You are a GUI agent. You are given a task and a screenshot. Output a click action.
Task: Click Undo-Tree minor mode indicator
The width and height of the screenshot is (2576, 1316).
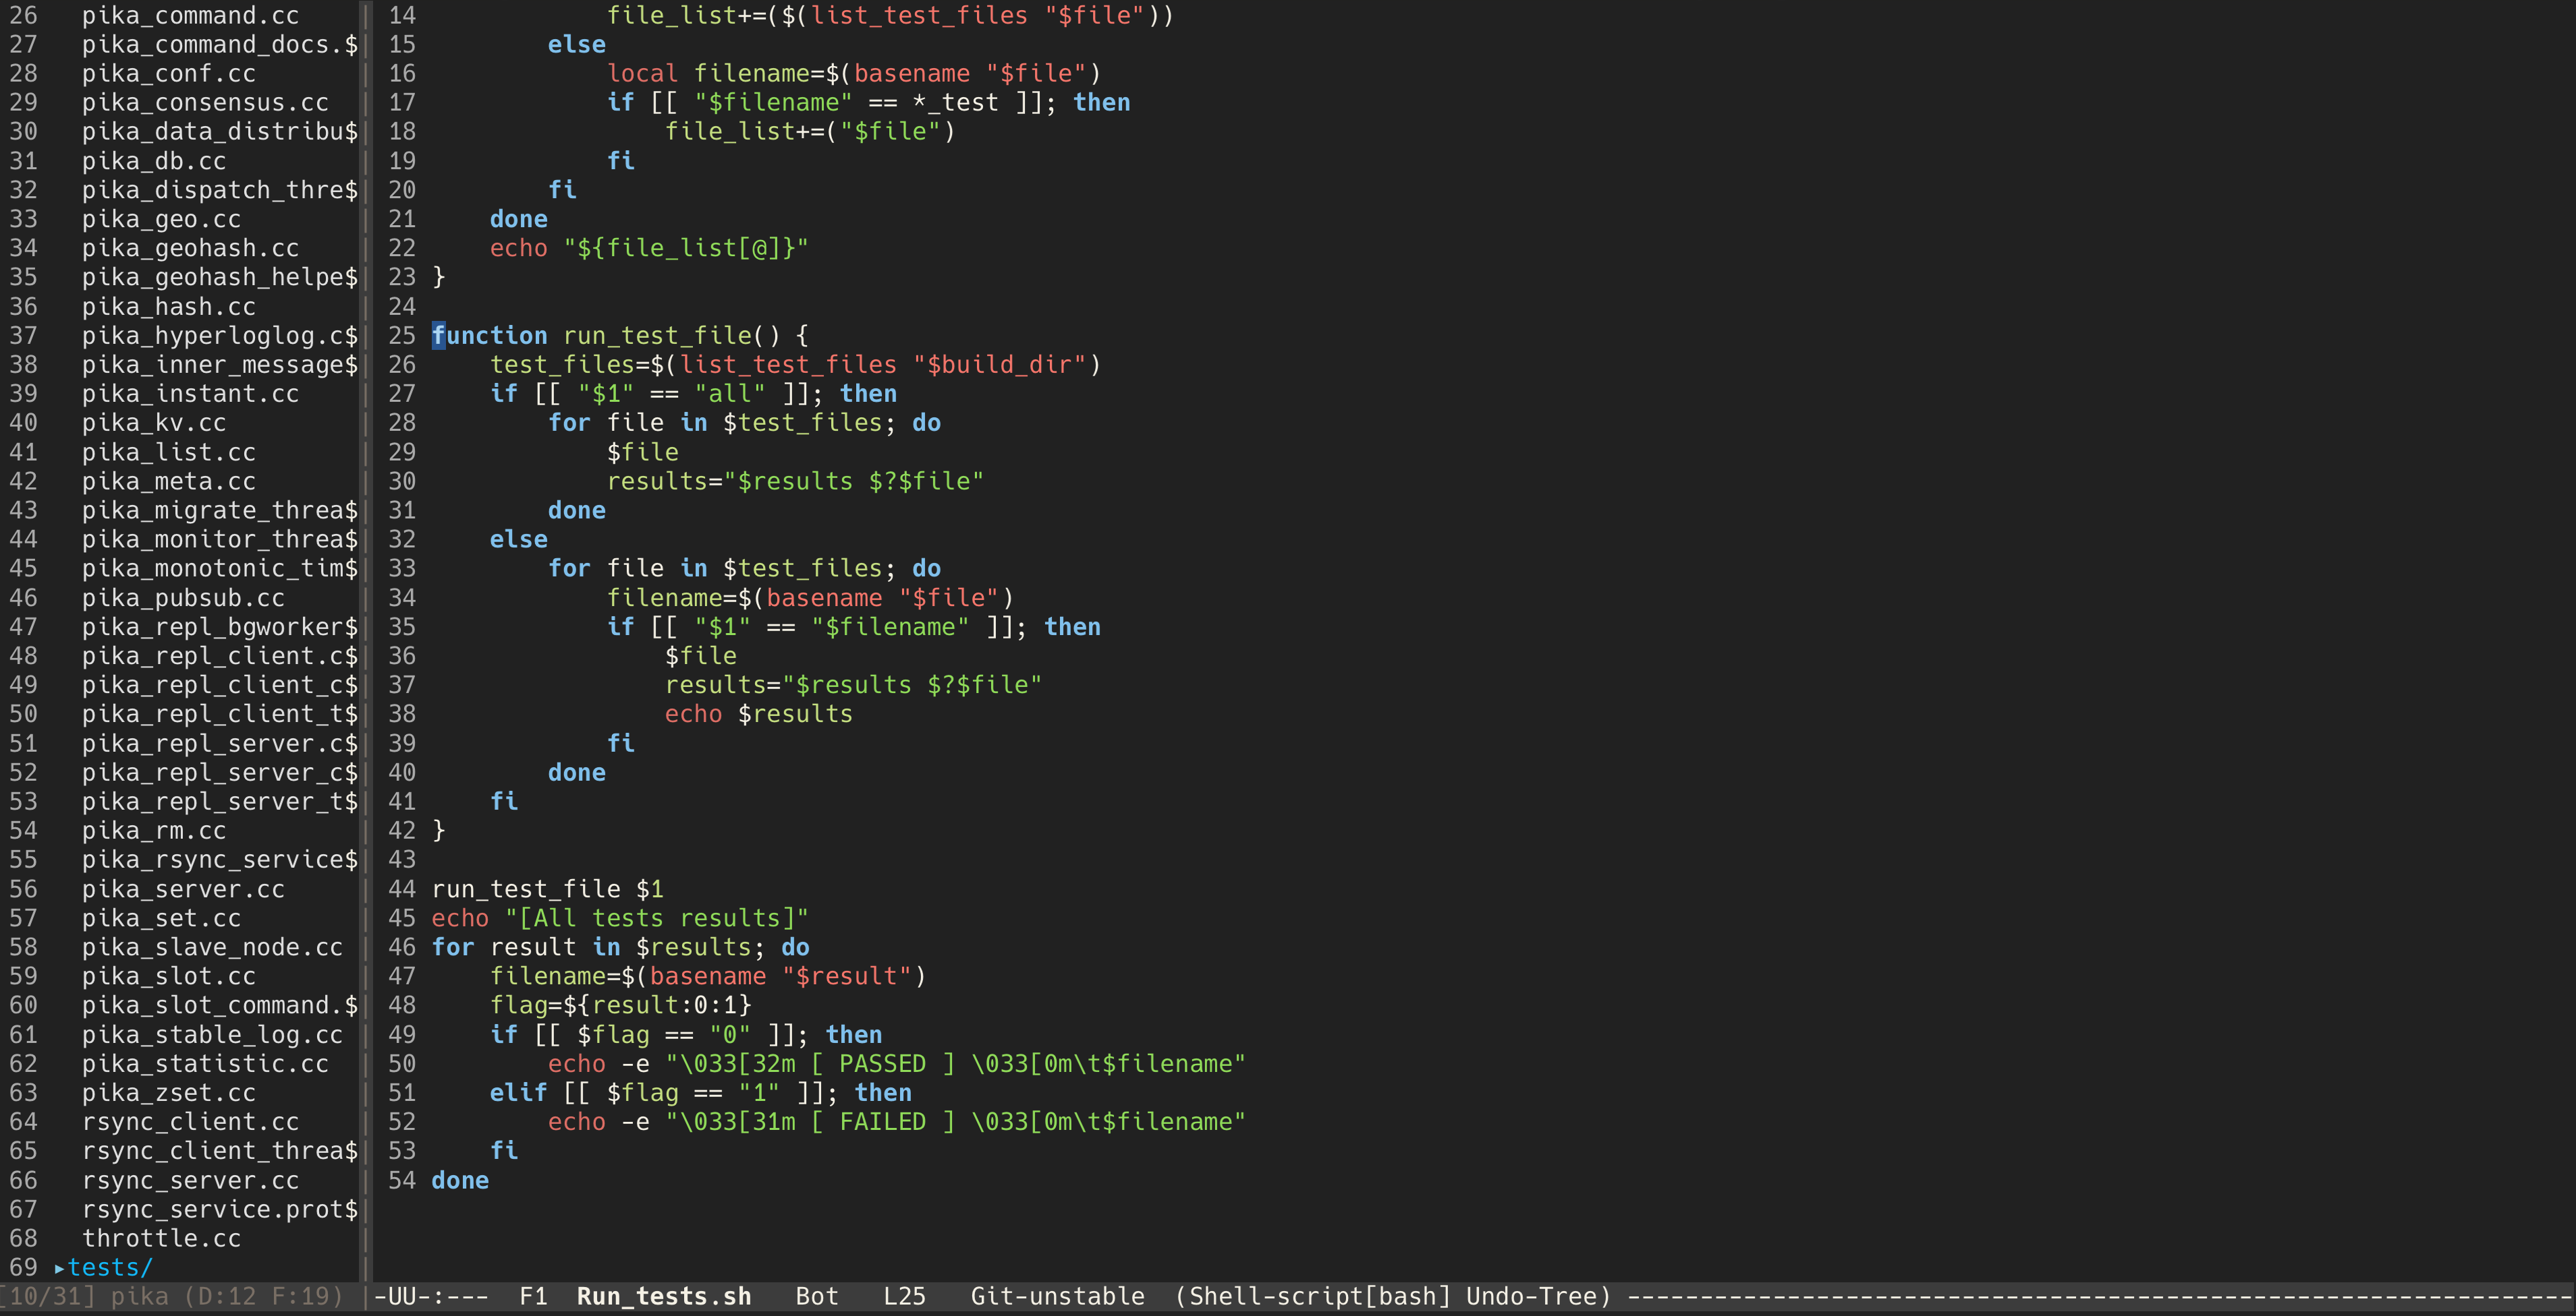[1531, 1297]
